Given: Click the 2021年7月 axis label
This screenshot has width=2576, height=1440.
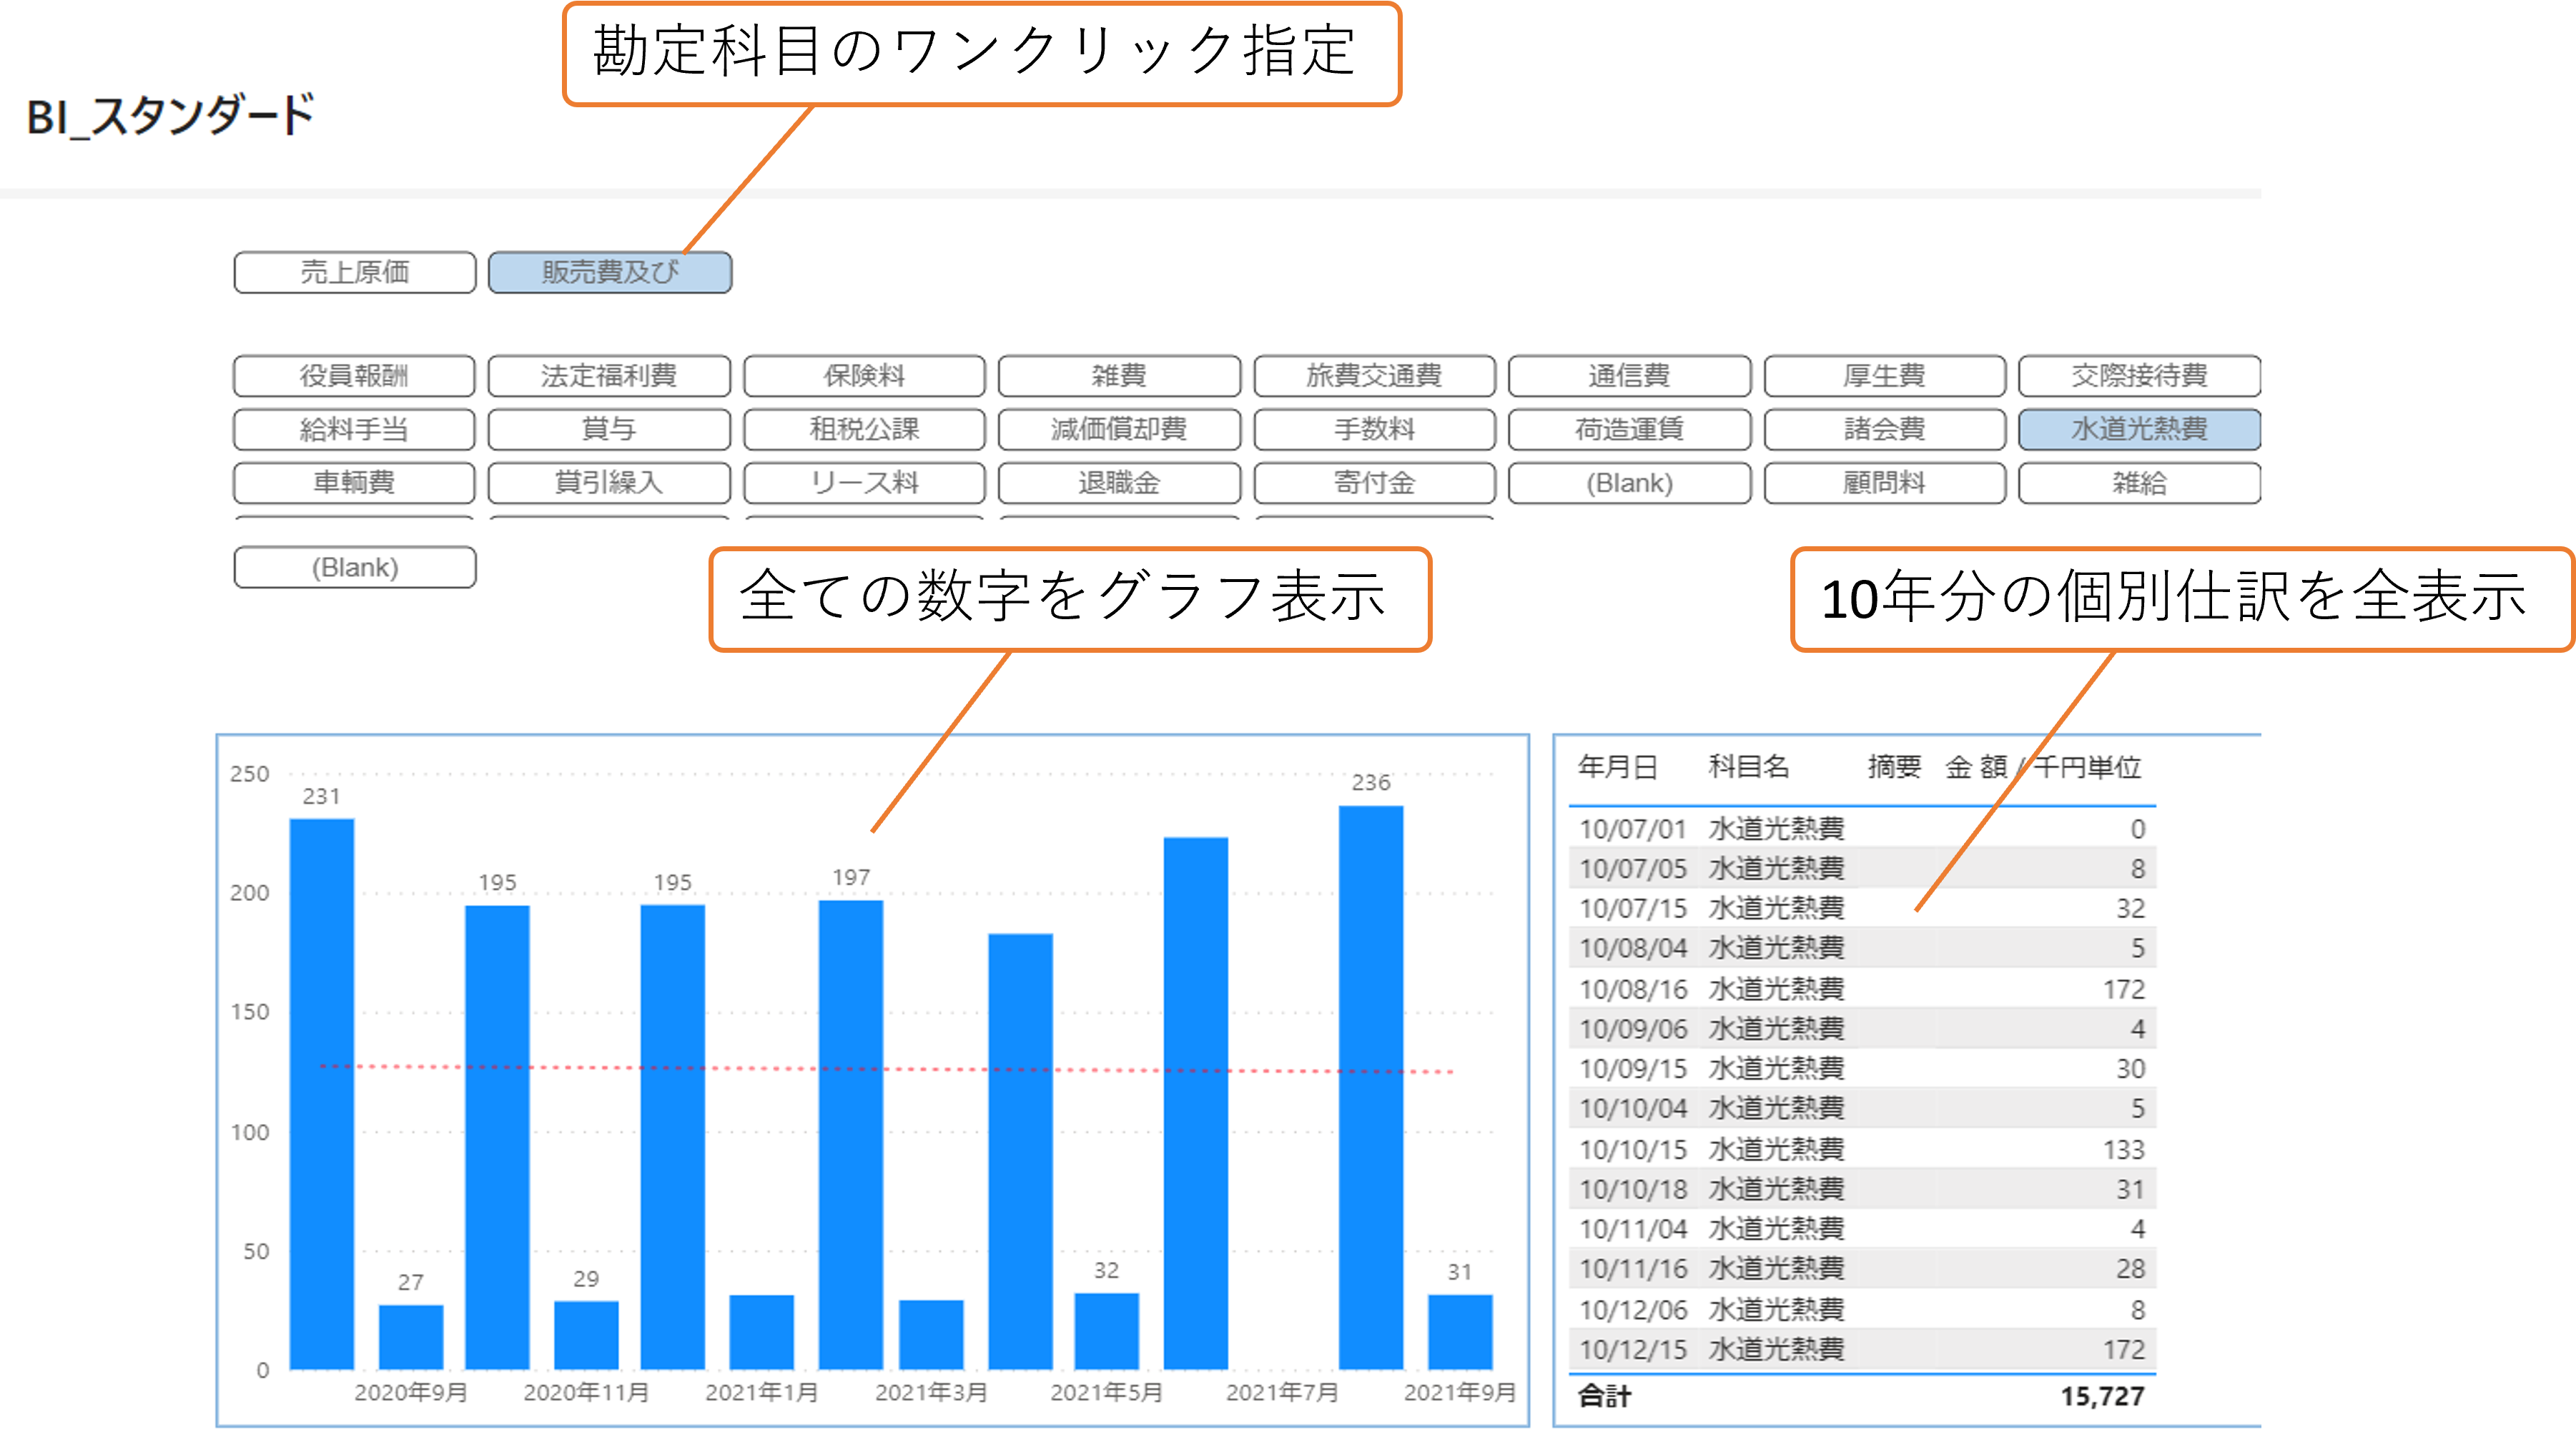Looking at the screenshot, I should point(1282,1392).
